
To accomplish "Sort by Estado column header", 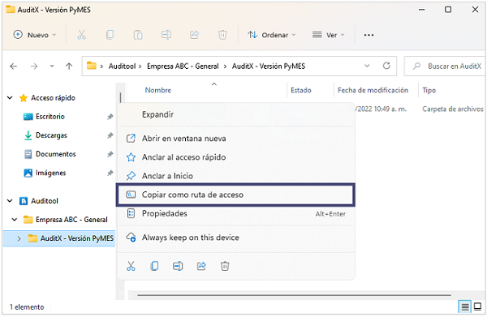I will [300, 90].
